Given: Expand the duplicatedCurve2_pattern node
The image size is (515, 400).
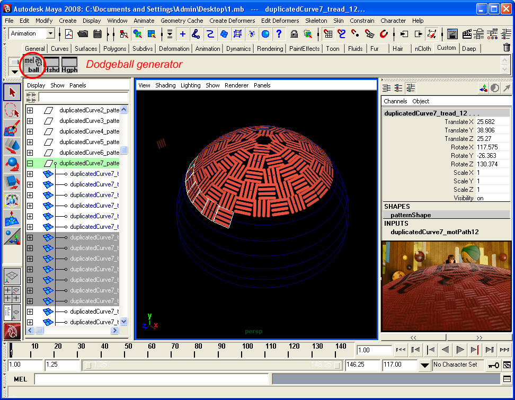Looking at the screenshot, I should pos(30,110).
